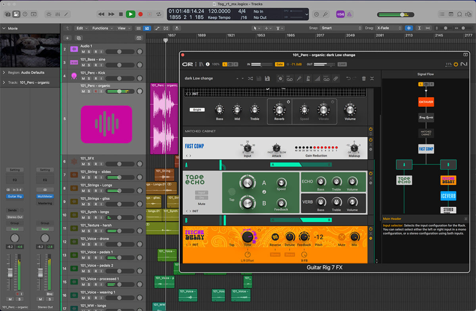
Task: Rewind the playhead in the transport
Action: pyautogui.click(x=102, y=14)
